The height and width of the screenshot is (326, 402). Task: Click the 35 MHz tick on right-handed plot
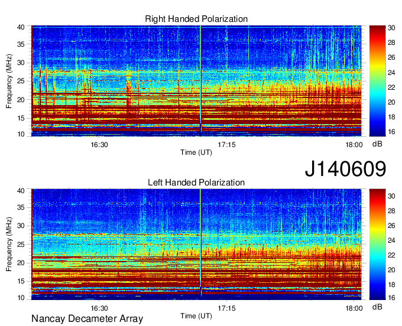pyautogui.click(x=21, y=44)
